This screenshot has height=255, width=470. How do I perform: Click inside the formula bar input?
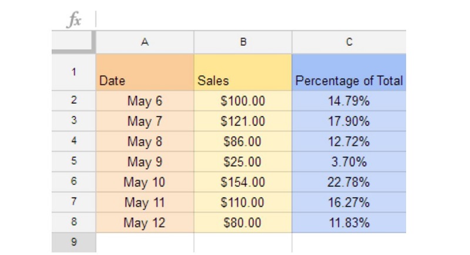(x=251, y=19)
